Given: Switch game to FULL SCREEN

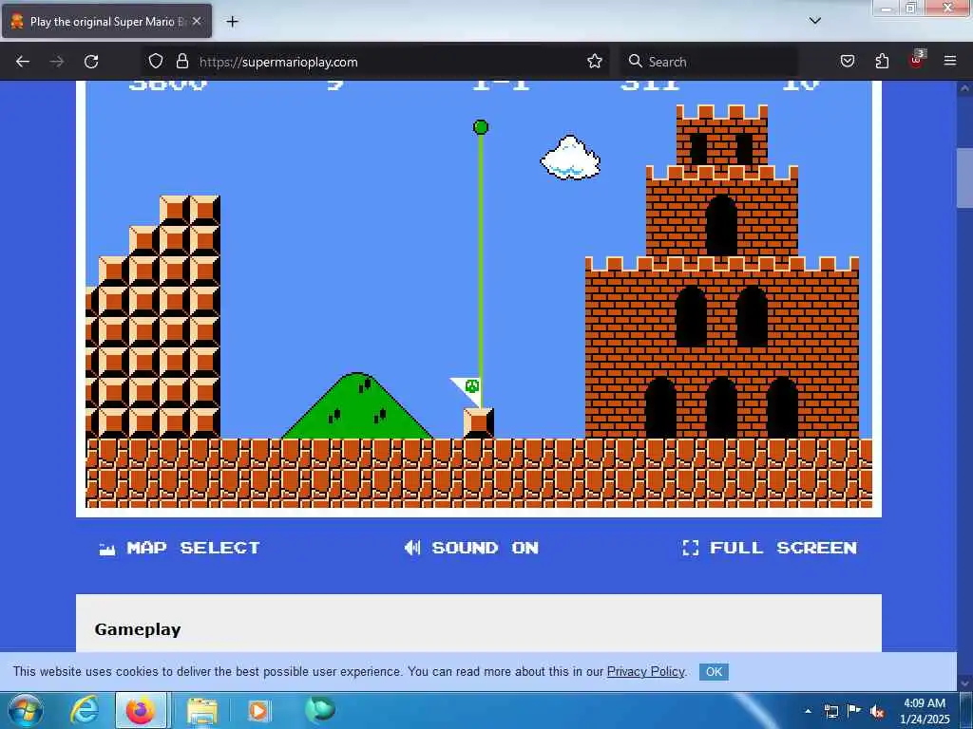Looking at the screenshot, I should pyautogui.click(x=770, y=548).
